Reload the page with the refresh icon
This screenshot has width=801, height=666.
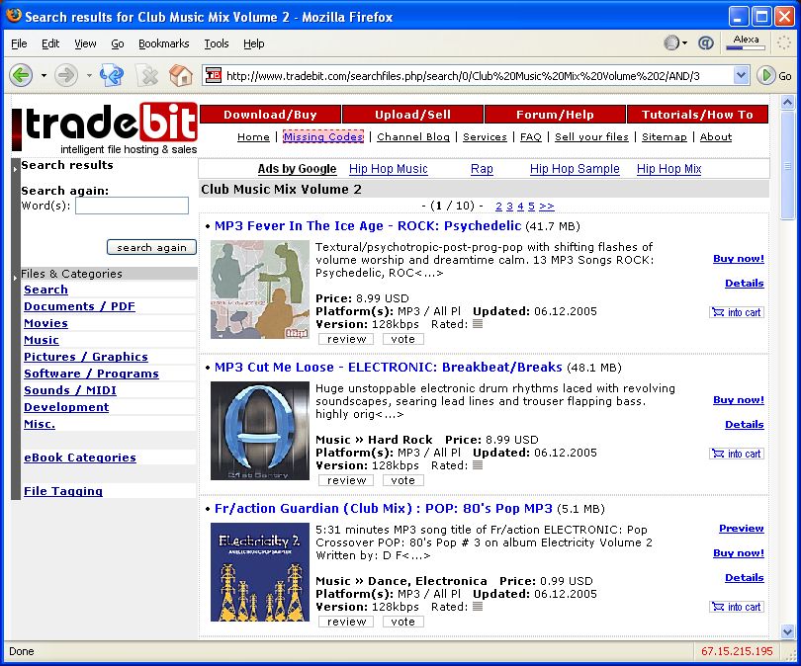point(112,76)
